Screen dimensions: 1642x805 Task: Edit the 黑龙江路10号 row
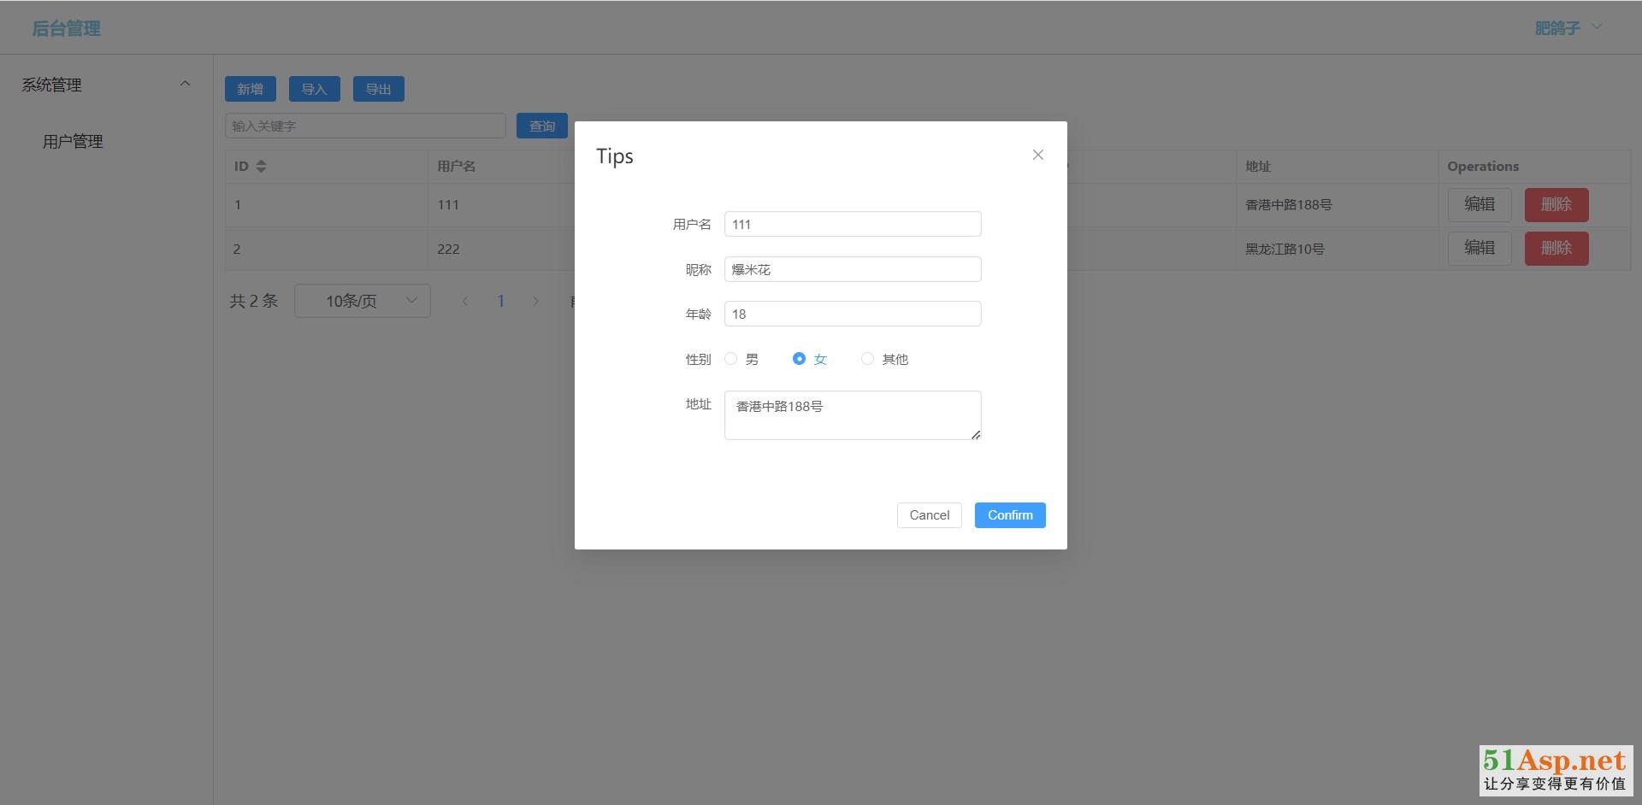[1480, 248]
